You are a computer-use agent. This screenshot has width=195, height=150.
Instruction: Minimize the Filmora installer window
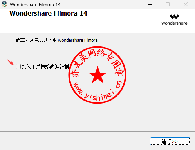click(150, 4)
